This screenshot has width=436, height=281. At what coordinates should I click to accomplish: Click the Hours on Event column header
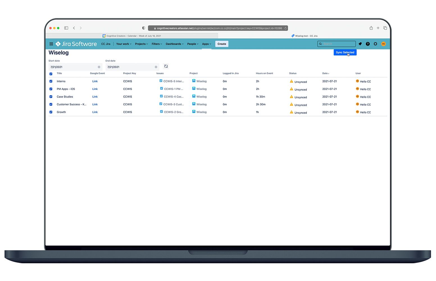click(264, 73)
